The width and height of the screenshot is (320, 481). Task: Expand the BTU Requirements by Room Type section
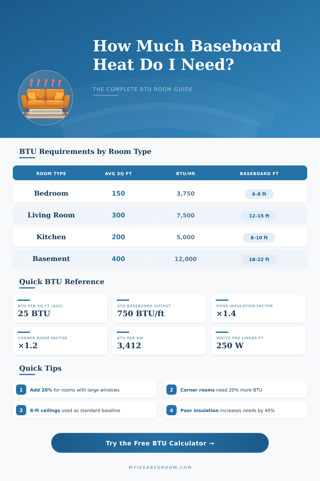[85, 151]
